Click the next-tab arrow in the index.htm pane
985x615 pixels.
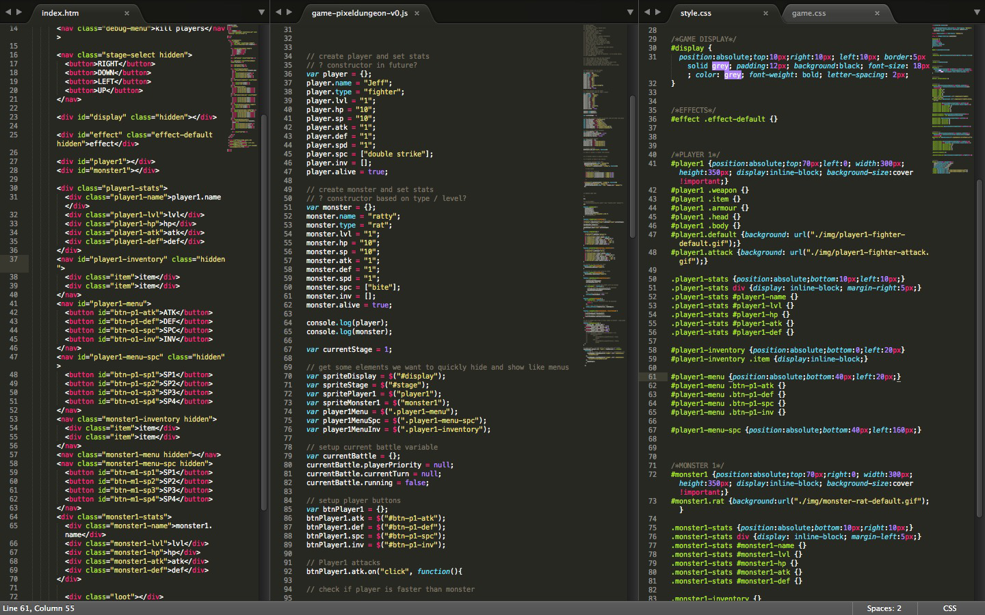pyautogui.click(x=19, y=12)
